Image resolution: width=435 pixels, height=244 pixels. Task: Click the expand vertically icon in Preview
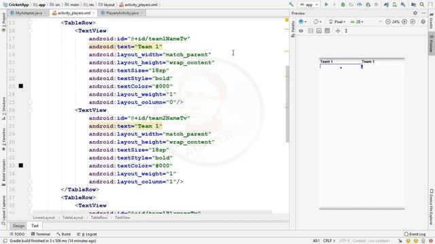pyautogui.click(x=346, y=30)
